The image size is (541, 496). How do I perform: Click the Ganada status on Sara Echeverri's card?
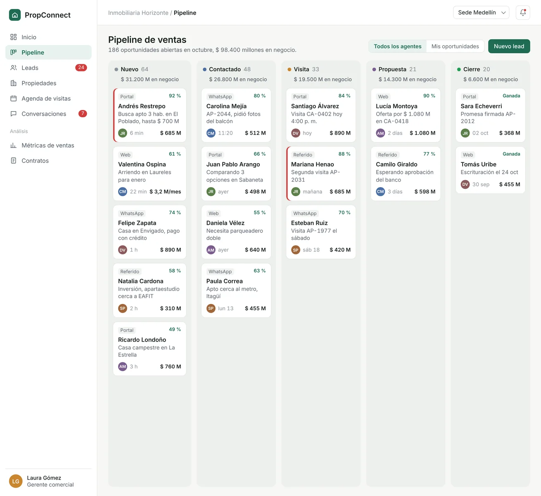tap(511, 96)
